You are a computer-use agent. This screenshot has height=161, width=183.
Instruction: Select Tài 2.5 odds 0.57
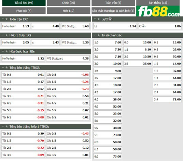click(23, 89)
